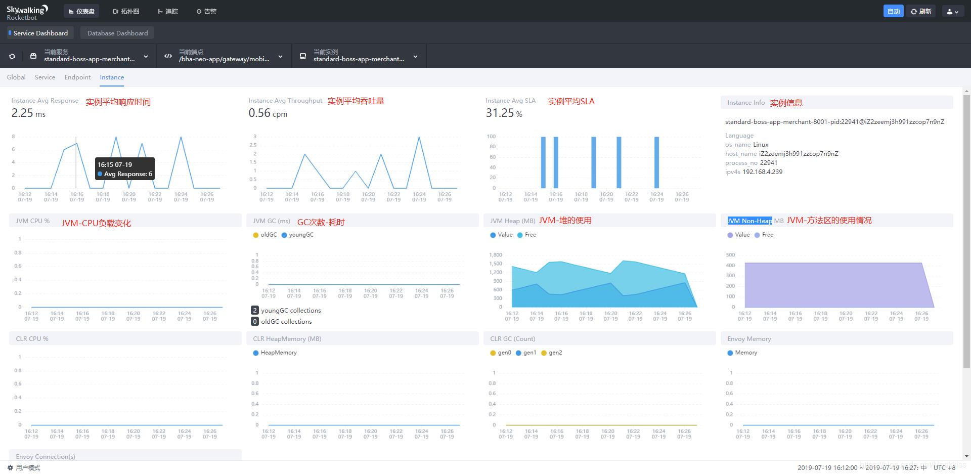Open the 仪表盘 dashboard nav item

[81, 11]
